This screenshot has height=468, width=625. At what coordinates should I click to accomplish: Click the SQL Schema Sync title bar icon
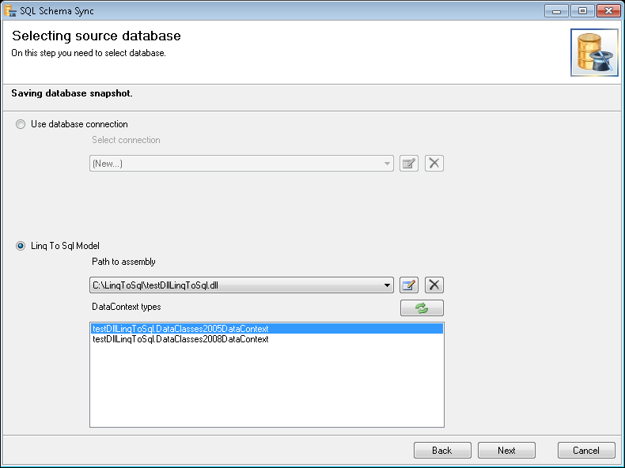(x=10, y=10)
